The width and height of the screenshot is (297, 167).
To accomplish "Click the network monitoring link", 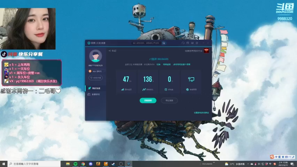I will 167,65.
